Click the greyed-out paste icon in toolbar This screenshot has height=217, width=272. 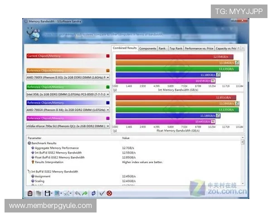pyautogui.click(x=39, y=193)
